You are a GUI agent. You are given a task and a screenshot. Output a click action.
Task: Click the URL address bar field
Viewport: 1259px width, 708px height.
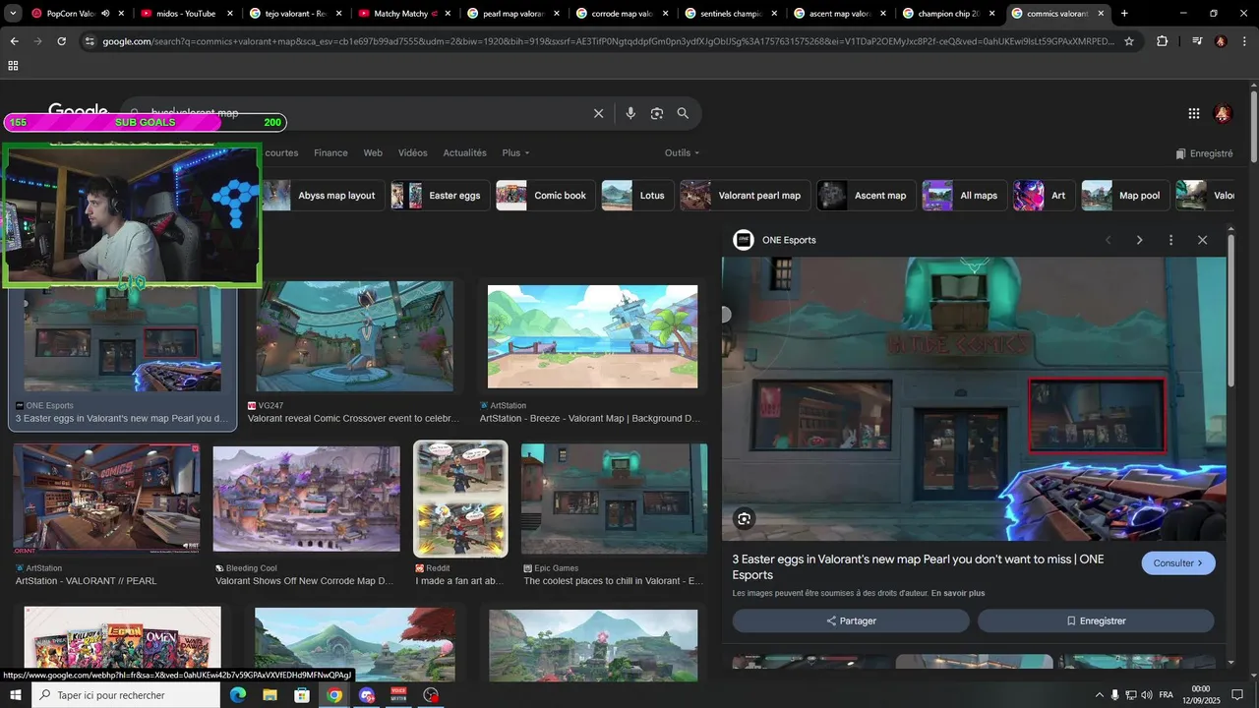pos(608,41)
